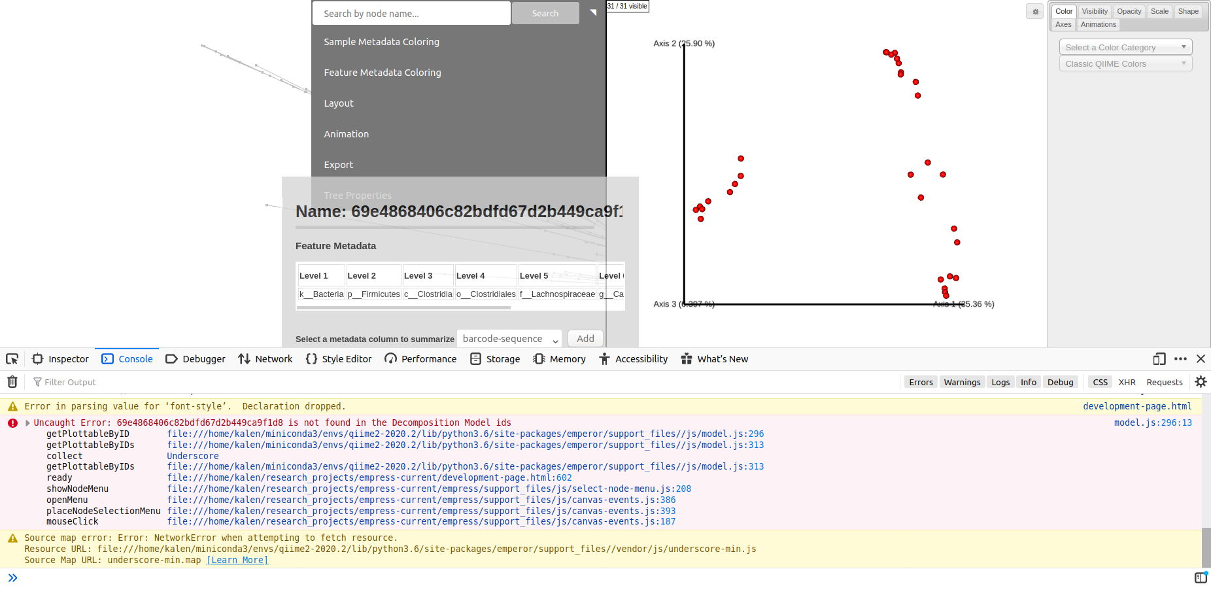Open Sample Metadata Coloring menu entry
The height and width of the screenshot is (603, 1211).
point(381,41)
